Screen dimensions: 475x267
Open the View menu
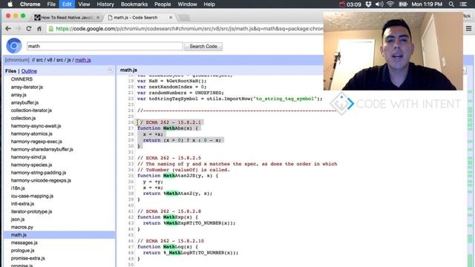pos(84,4)
